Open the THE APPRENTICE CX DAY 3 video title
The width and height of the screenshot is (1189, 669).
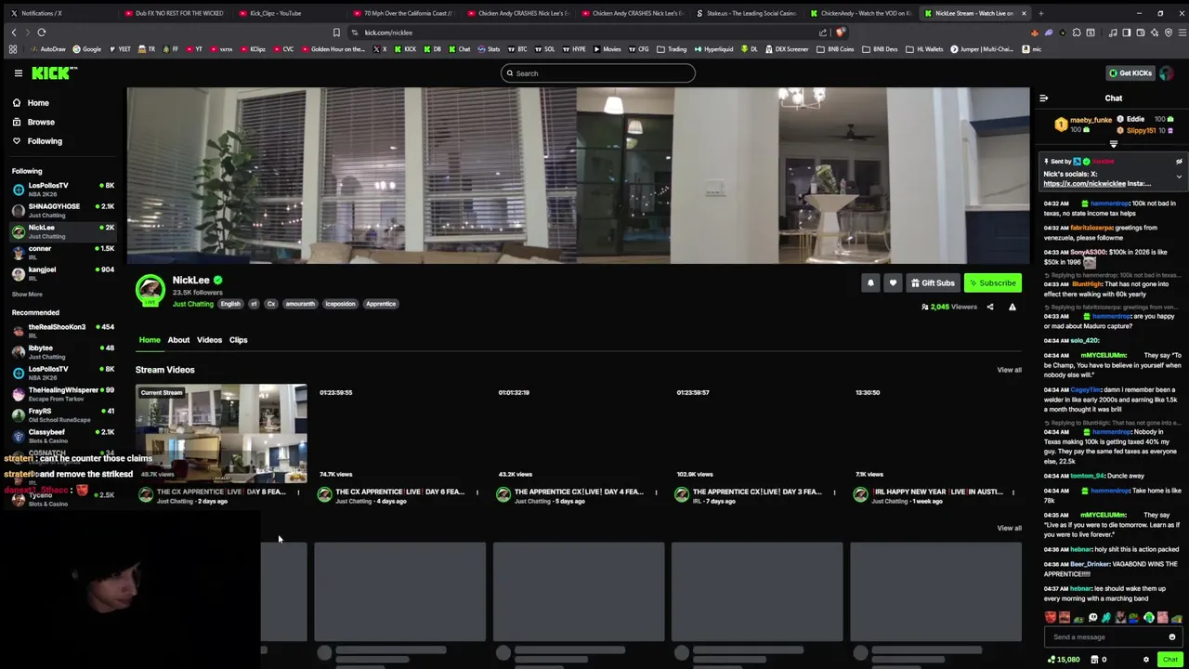tap(757, 492)
